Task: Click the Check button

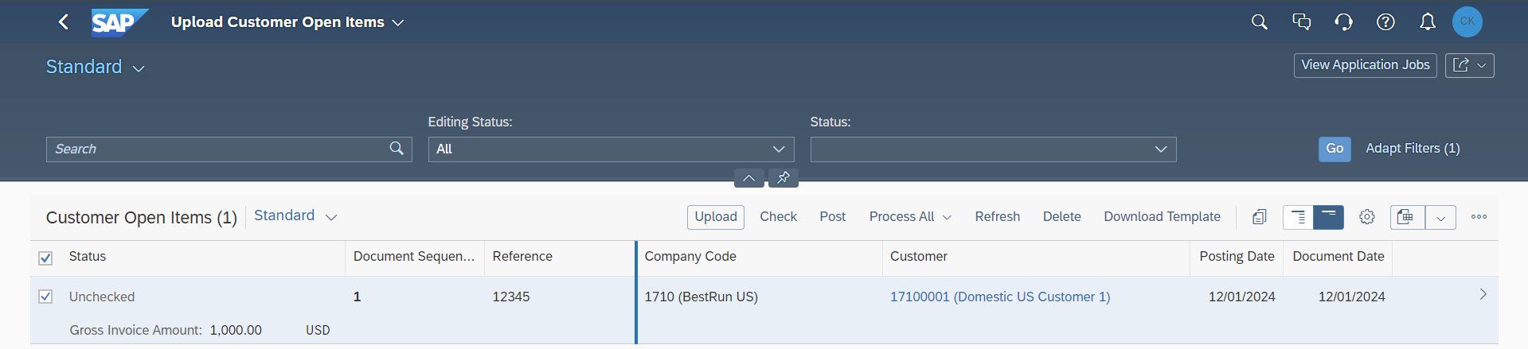Action: [x=778, y=217]
